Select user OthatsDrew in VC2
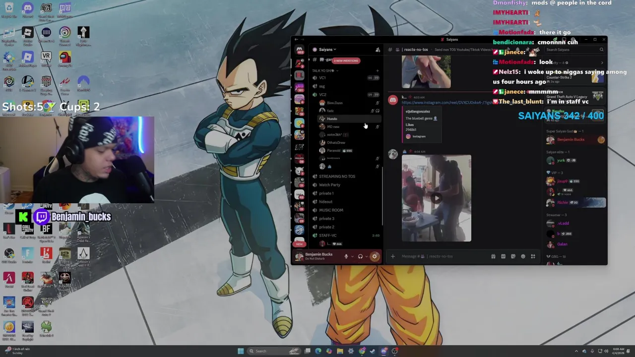This screenshot has height=357, width=635. tap(336, 142)
